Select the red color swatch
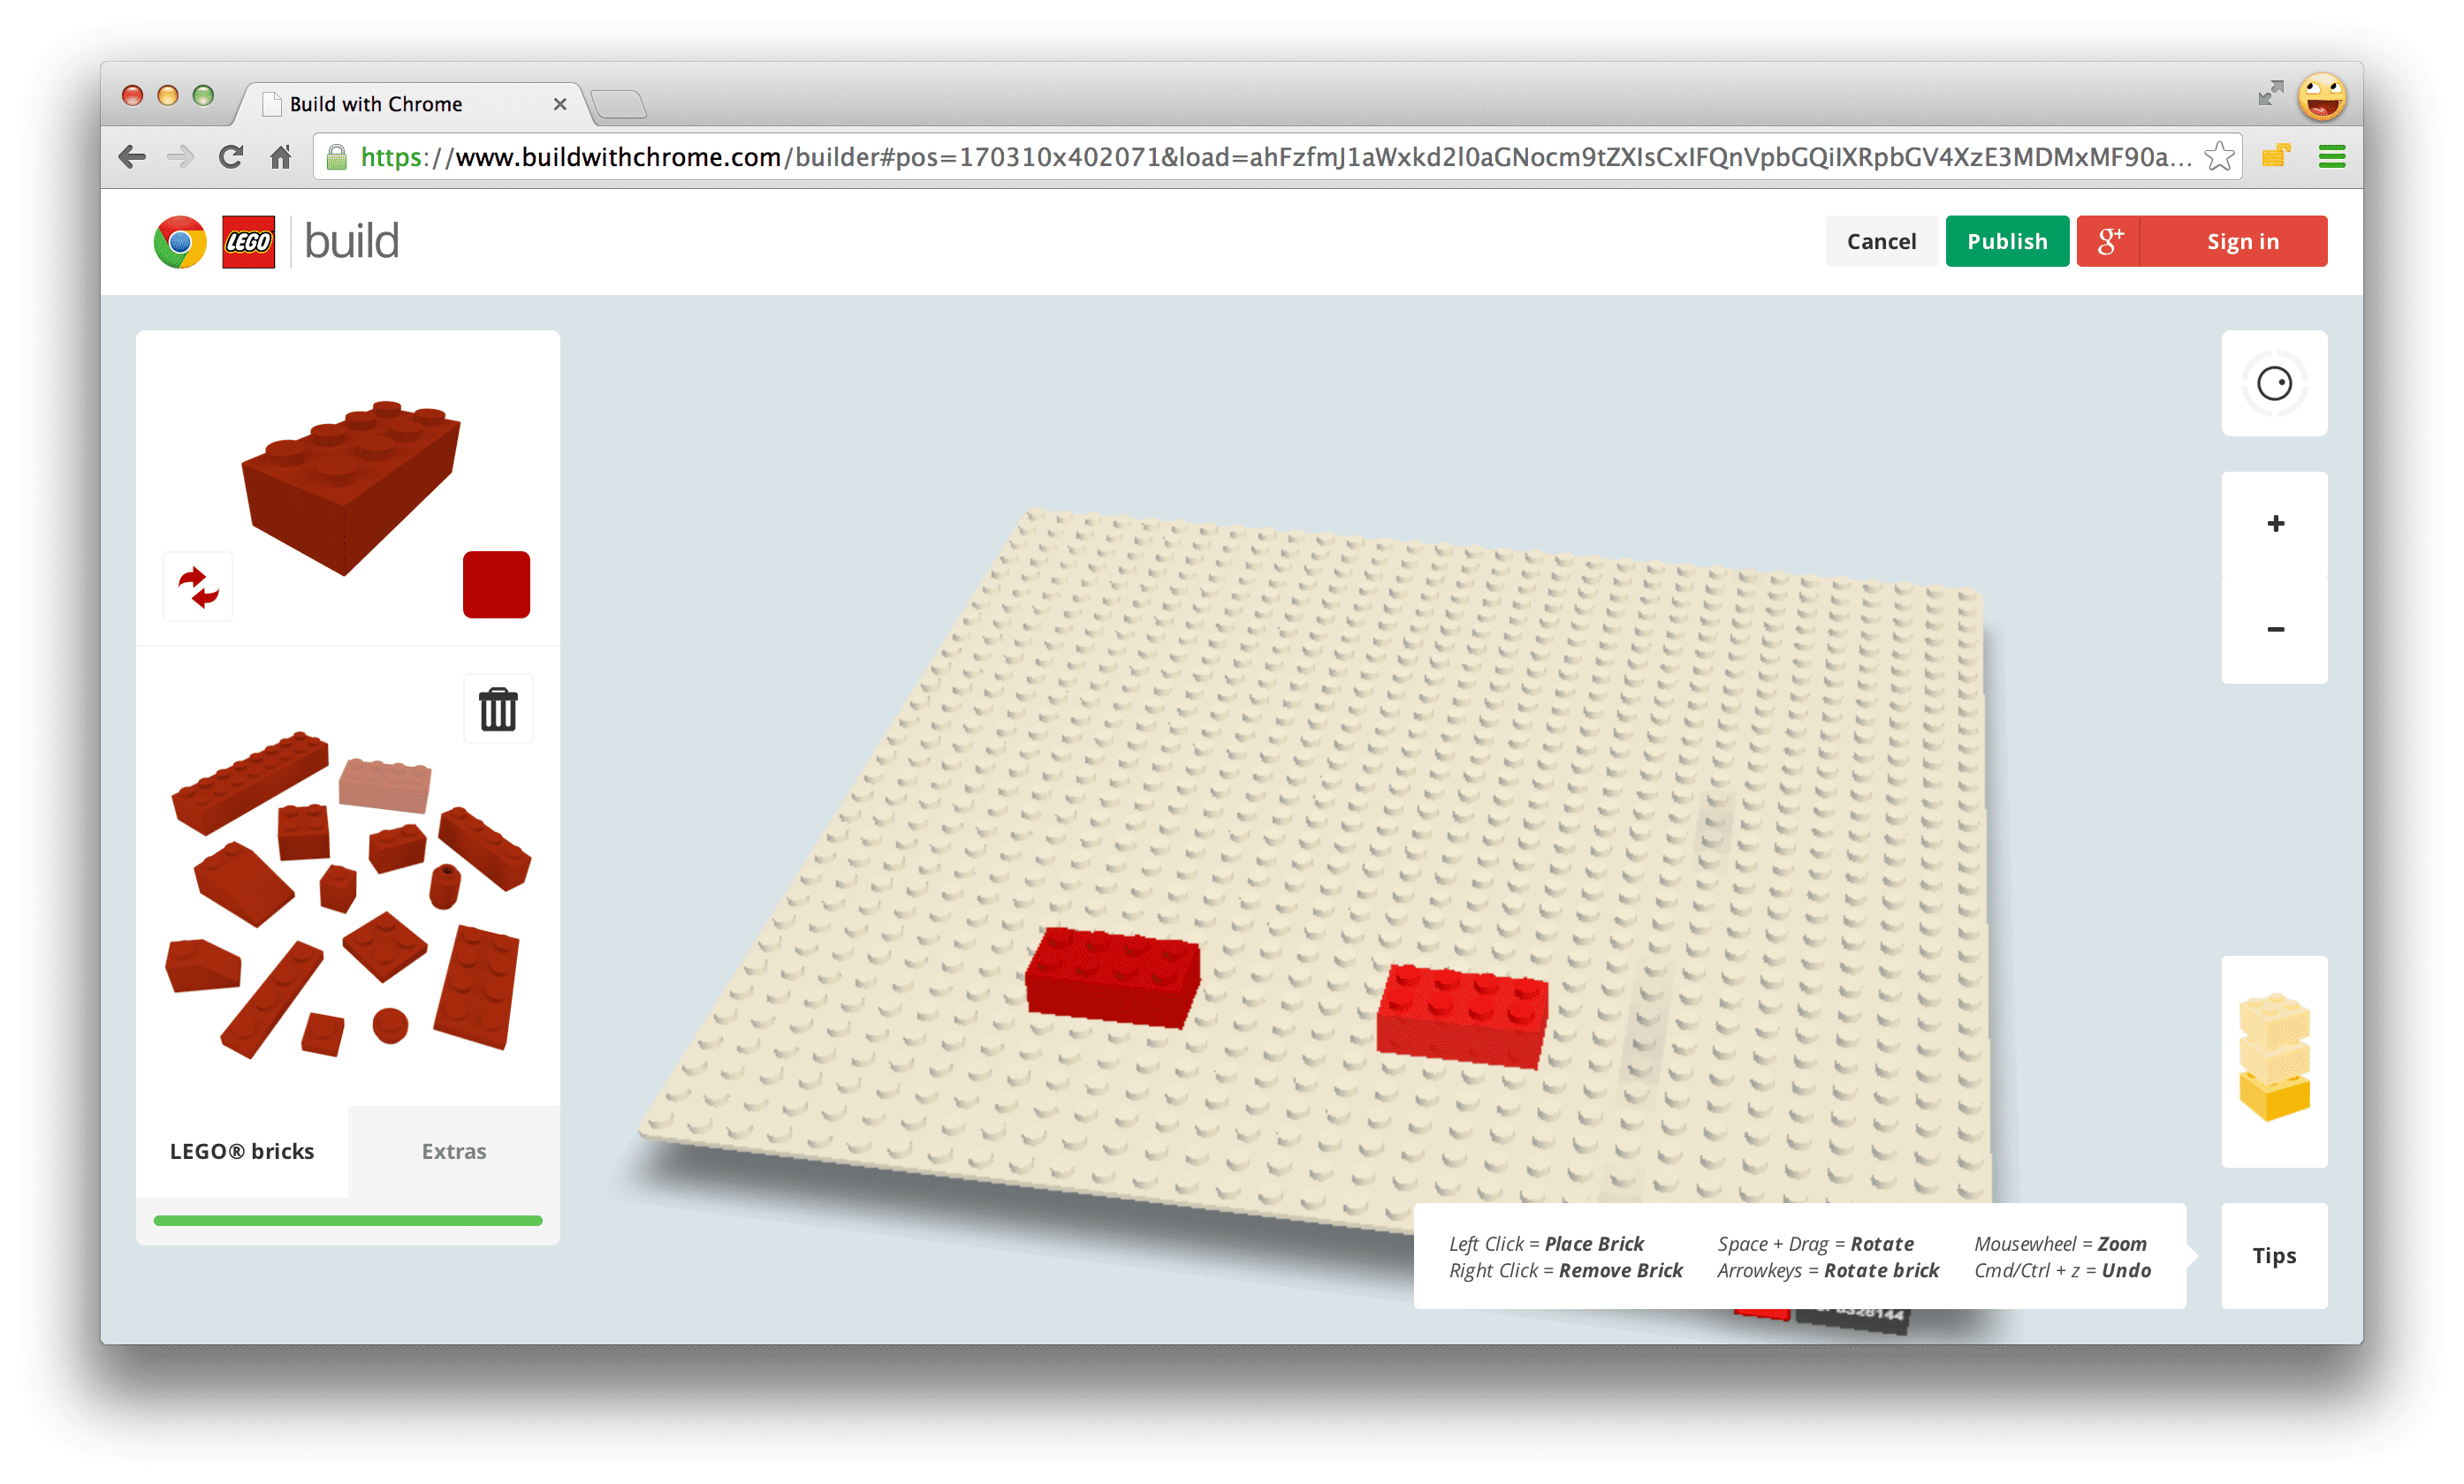 coord(497,586)
